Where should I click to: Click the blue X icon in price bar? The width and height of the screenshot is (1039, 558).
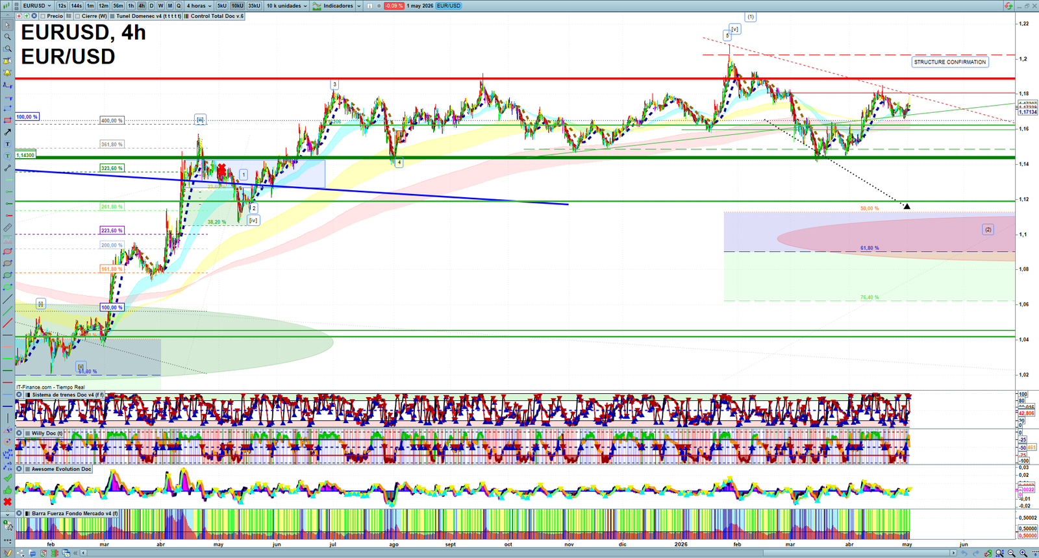click(34, 16)
